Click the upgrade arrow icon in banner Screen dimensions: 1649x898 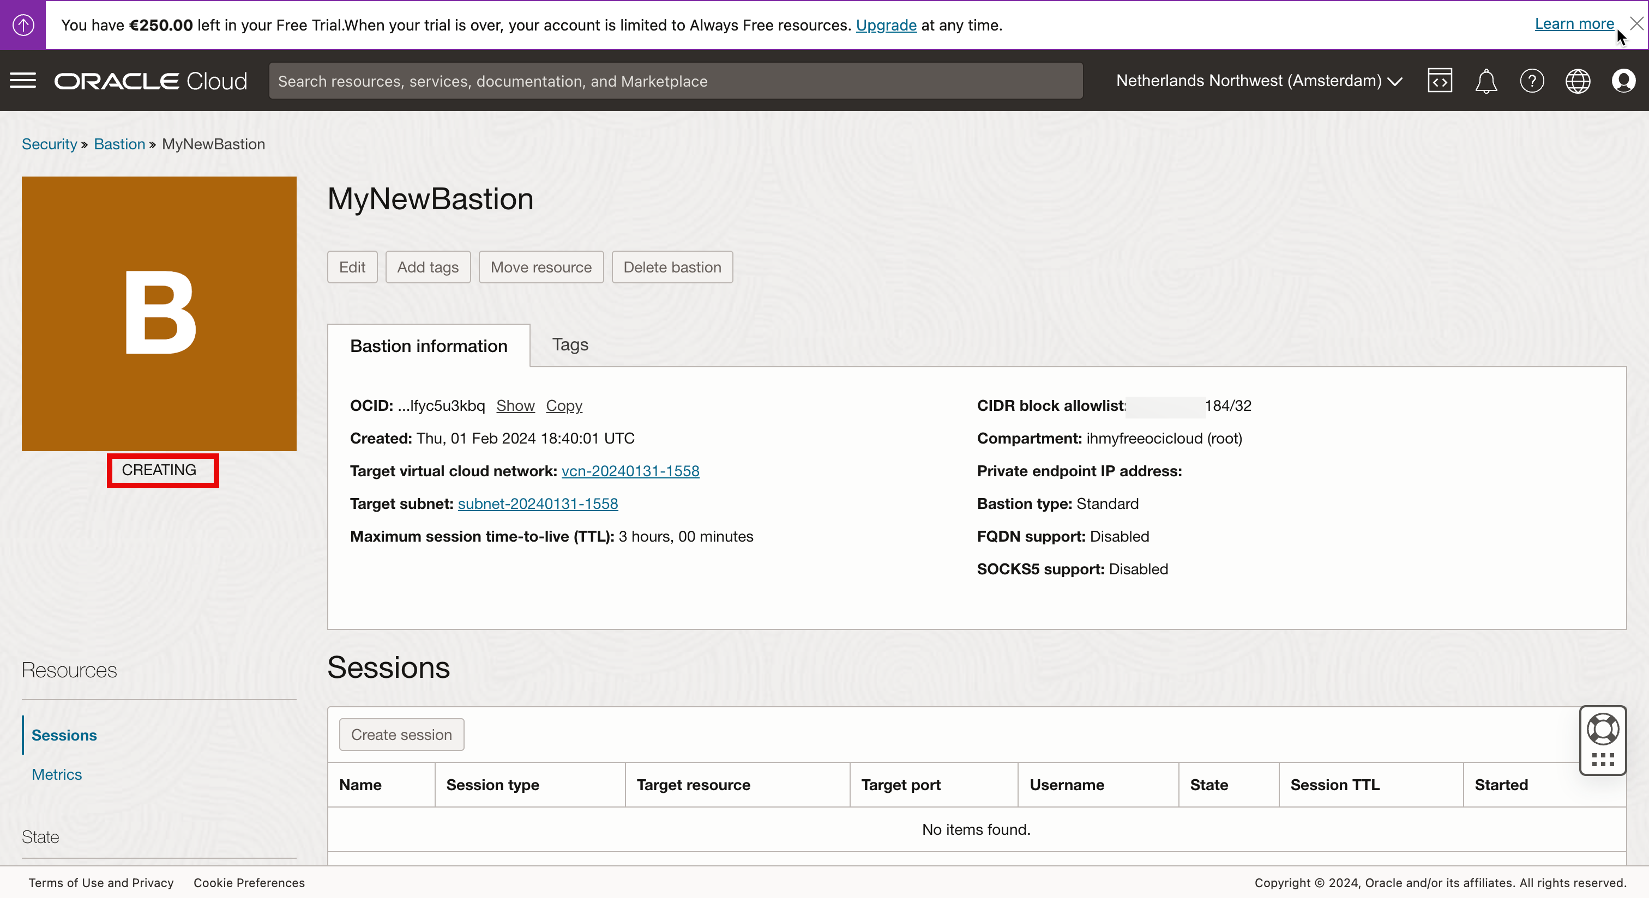[23, 25]
